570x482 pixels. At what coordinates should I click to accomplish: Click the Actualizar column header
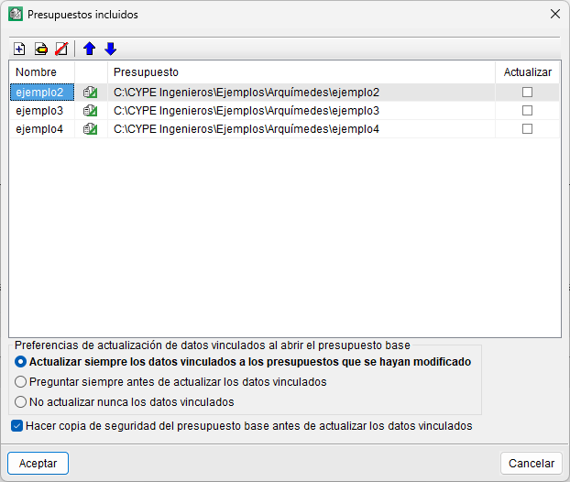(x=528, y=72)
